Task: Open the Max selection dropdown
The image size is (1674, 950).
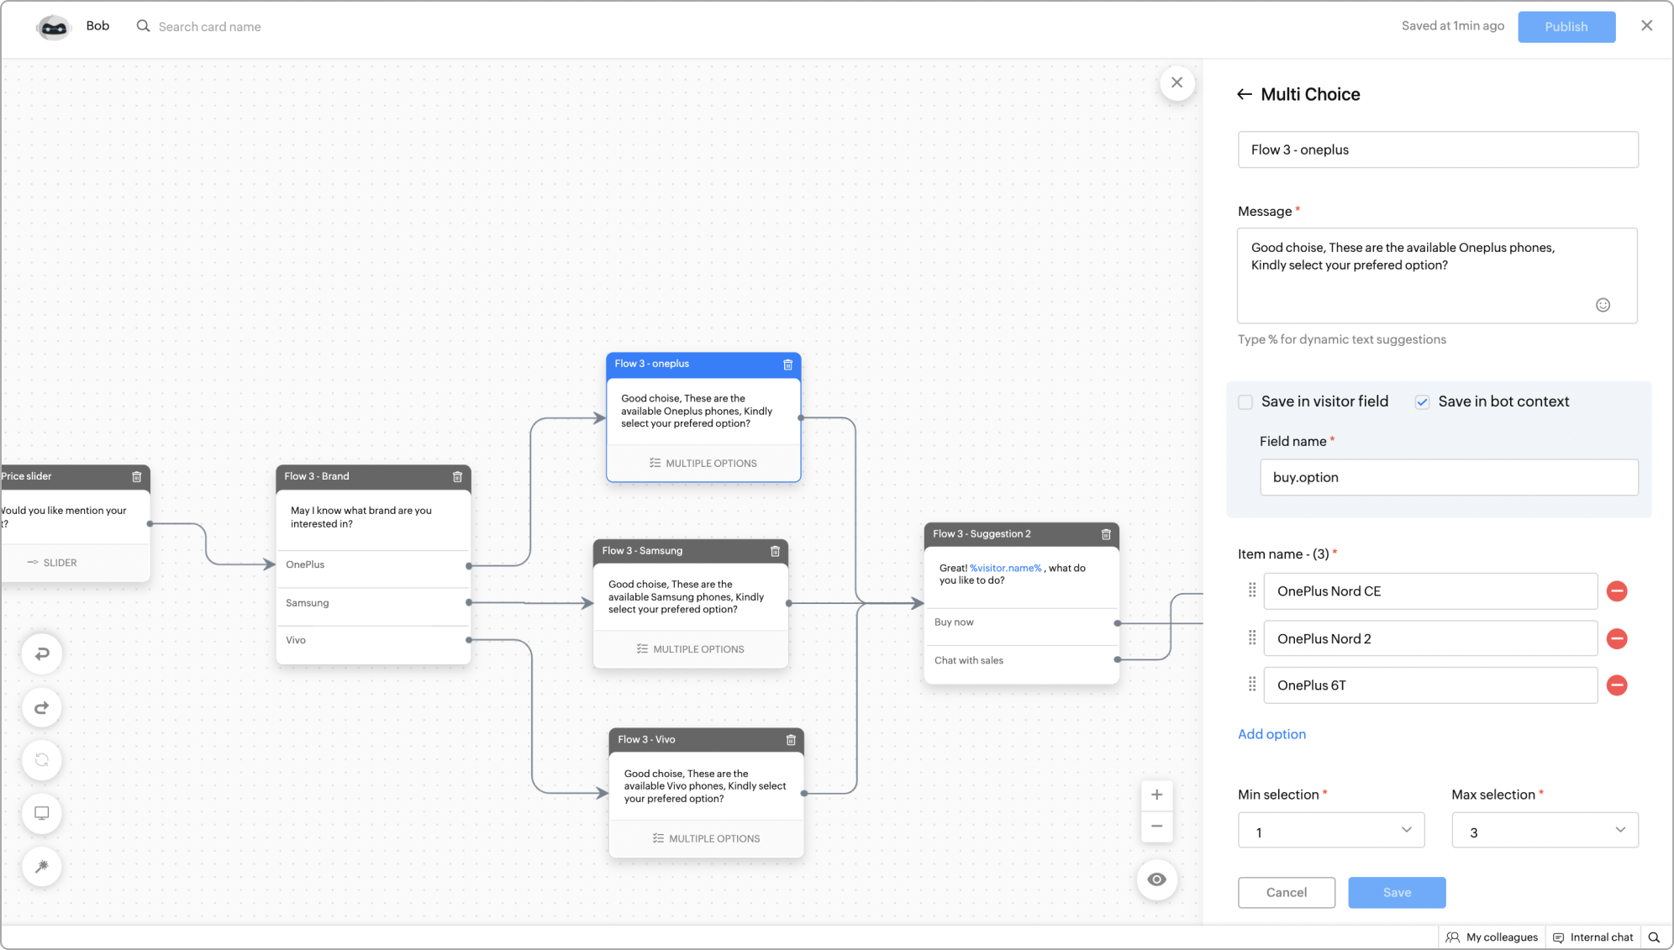Action: 1545,831
